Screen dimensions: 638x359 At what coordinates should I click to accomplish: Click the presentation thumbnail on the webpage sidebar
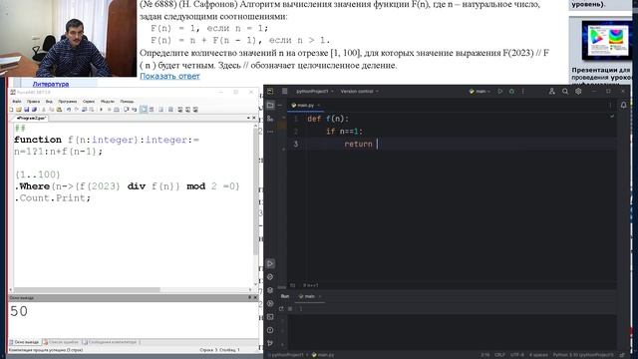pyautogui.click(x=606, y=40)
